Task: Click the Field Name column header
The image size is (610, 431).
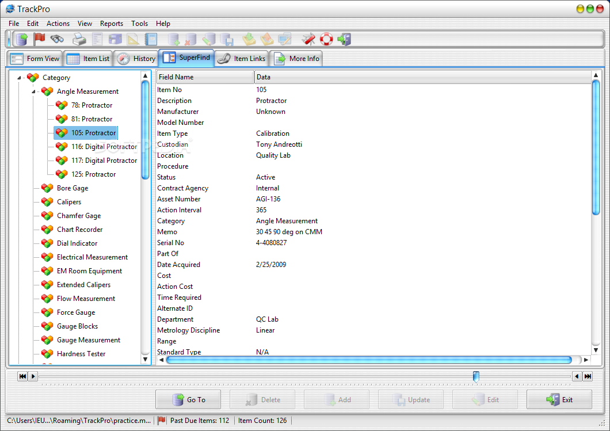Action: tap(205, 77)
